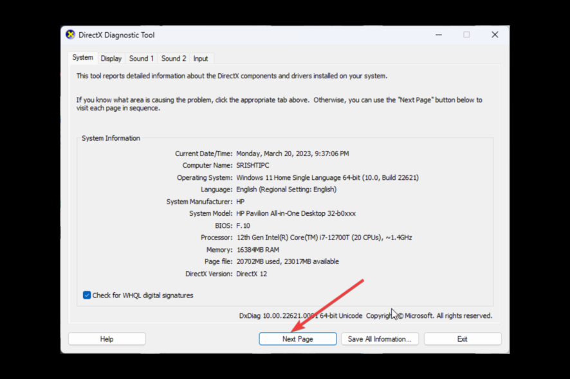Click the Computer Name label

coord(207,165)
